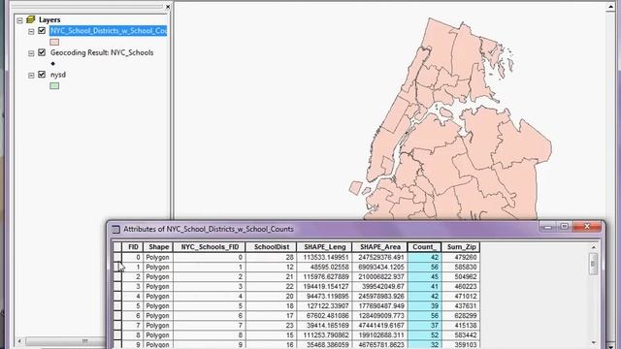Collapse the Geocoding Result layer legend
621x349 pixels.
[x=31, y=53]
